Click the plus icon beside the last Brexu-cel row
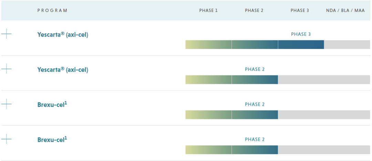Image resolution: width=372 pixels, height=161 pixels. 7,139
